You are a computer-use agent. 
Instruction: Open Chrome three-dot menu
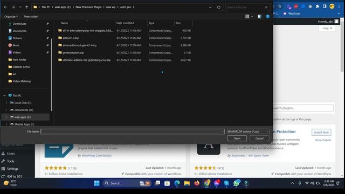point(339,6)
